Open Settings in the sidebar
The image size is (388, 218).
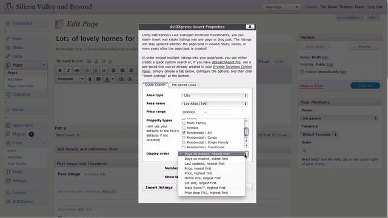click(x=19, y=180)
